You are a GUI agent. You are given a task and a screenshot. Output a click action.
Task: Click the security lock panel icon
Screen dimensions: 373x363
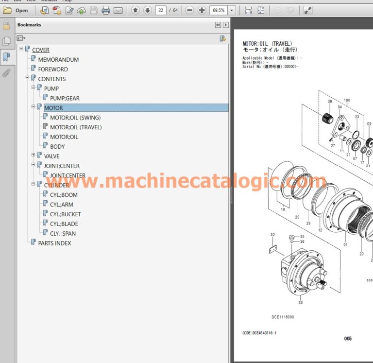pyautogui.click(x=6, y=25)
